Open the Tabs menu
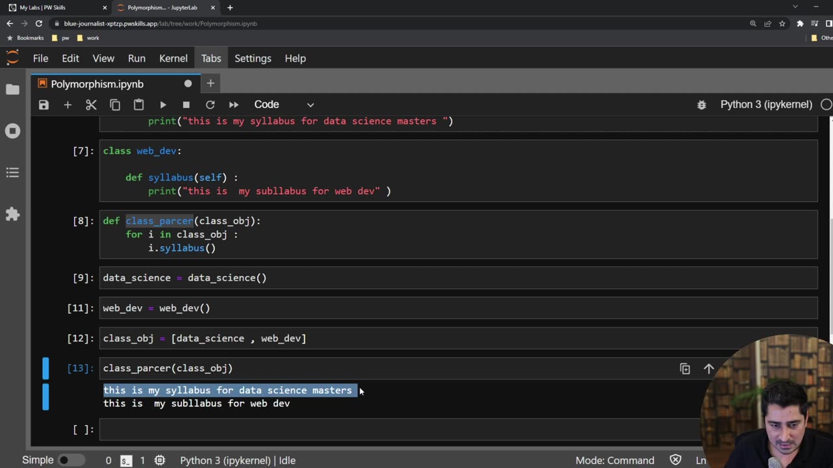833x468 pixels. [211, 58]
